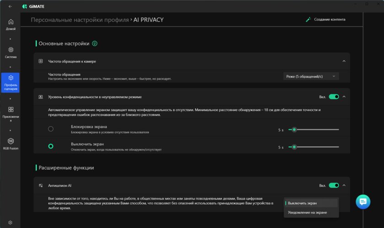Choose Уведомление на экране option
The height and width of the screenshot is (228, 384).
coord(311,212)
